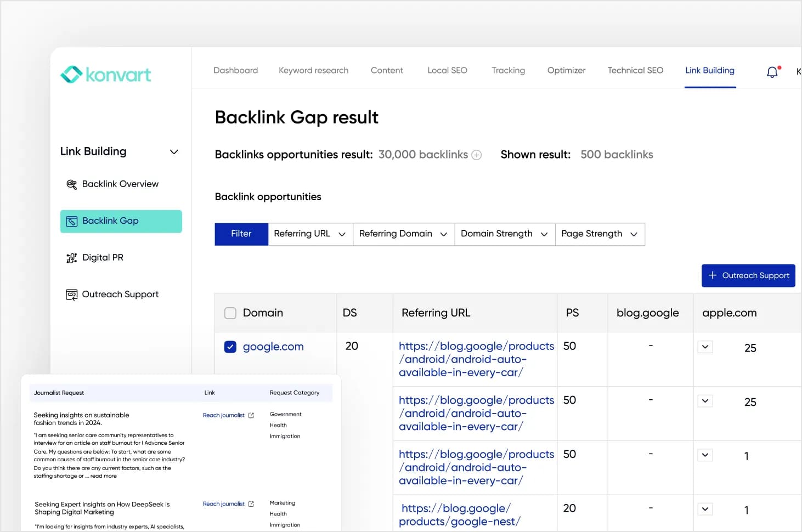Click Reach journalist for sustainable fashion request
The image size is (802, 532).
click(x=224, y=415)
